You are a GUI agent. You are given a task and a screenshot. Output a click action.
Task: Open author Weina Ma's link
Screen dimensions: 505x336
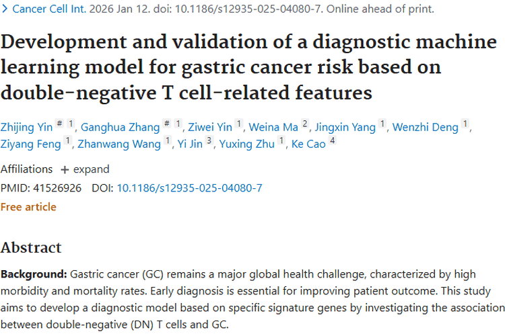(x=274, y=126)
